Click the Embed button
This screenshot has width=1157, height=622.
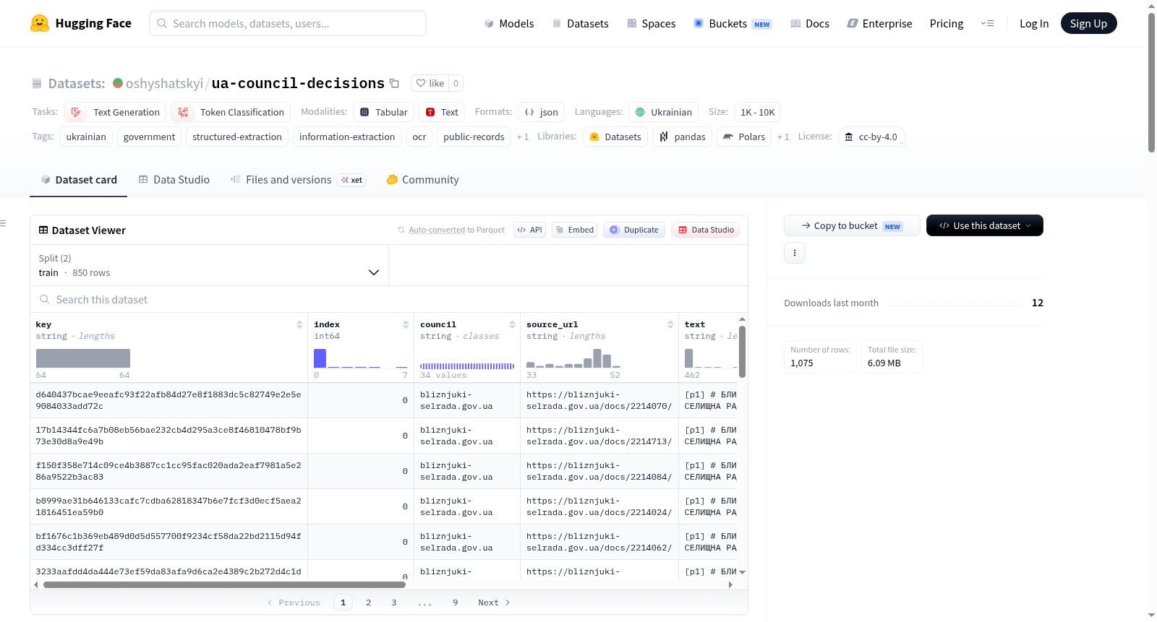pos(574,230)
